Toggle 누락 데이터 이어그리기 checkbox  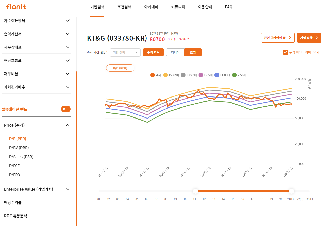click(286, 52)
